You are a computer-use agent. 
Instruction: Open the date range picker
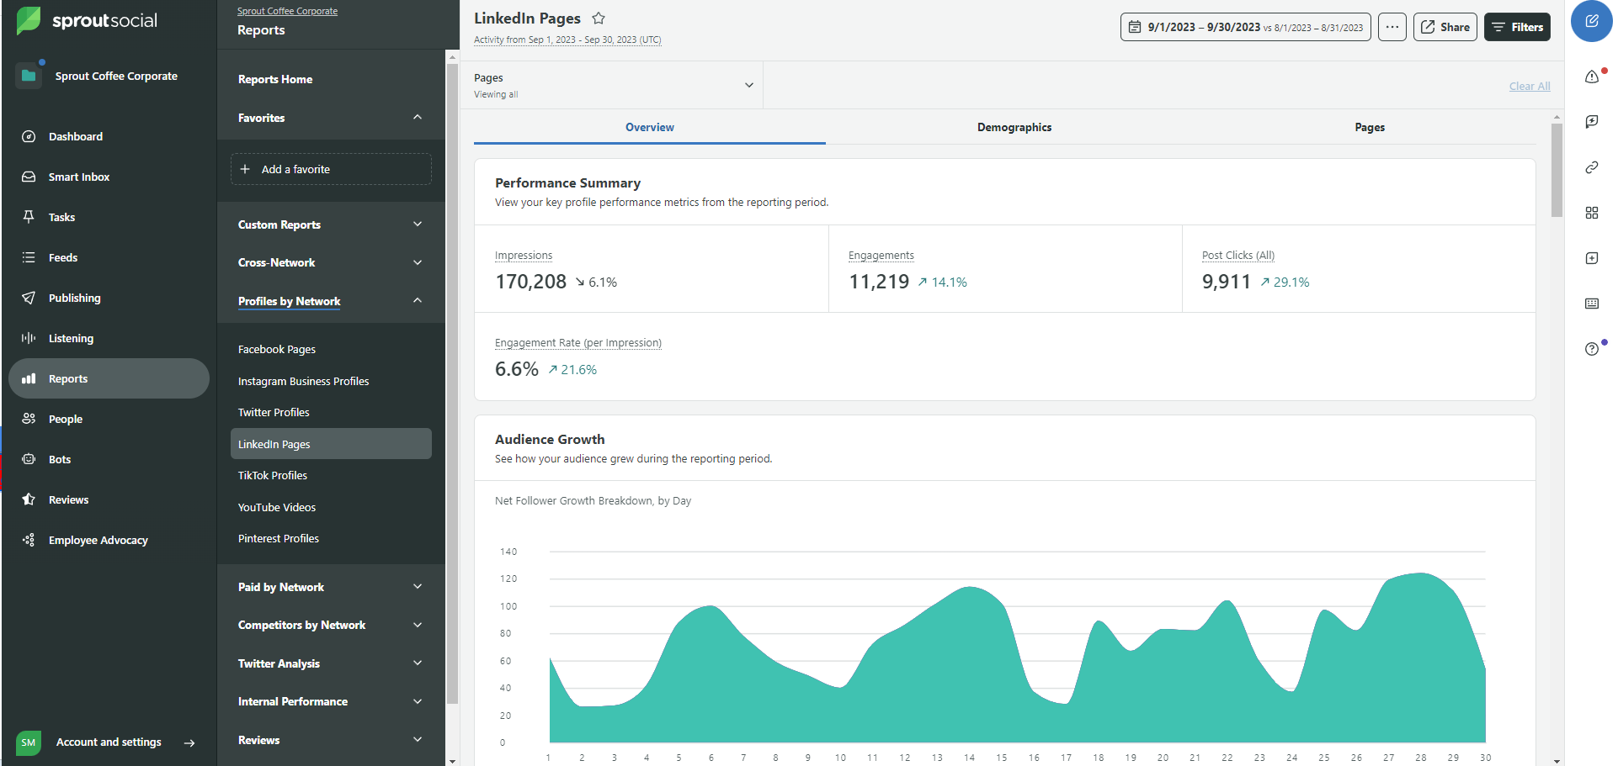(x=1245, y=27)
